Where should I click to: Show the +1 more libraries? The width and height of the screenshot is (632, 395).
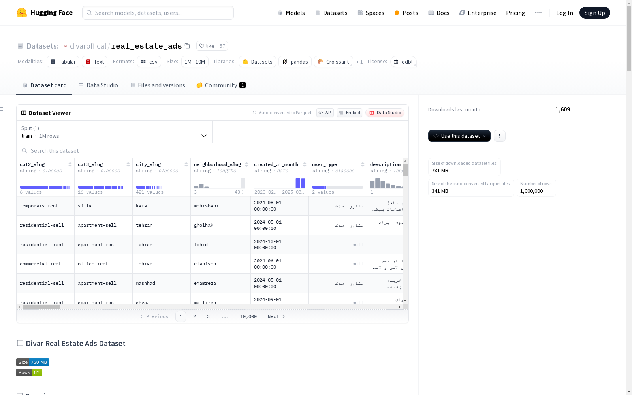[x=359, y=62]
